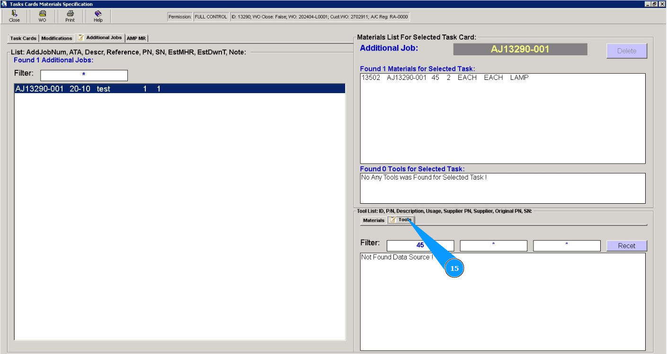The image size is (667, 354).
Task: Open the AMP MR tab
Action: point(136,38)
